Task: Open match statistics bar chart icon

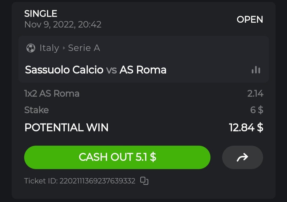Action: pos(256,70)
